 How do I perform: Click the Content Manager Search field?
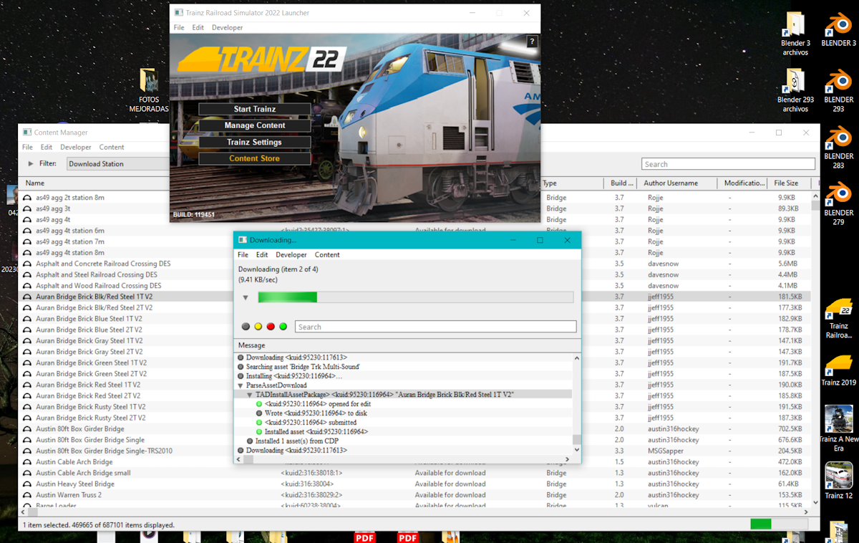[728, 164]
